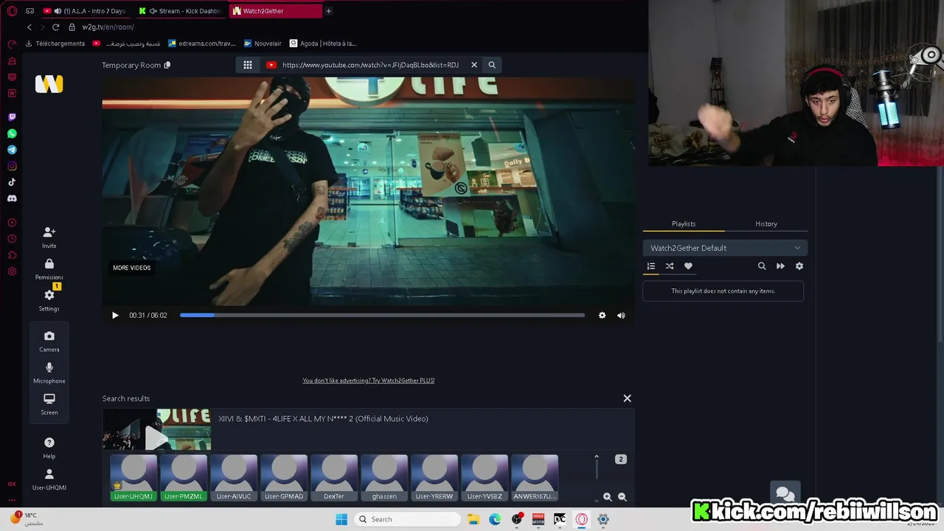Switch to the Playlists tab
944x531 pixels.
(684, 223)
